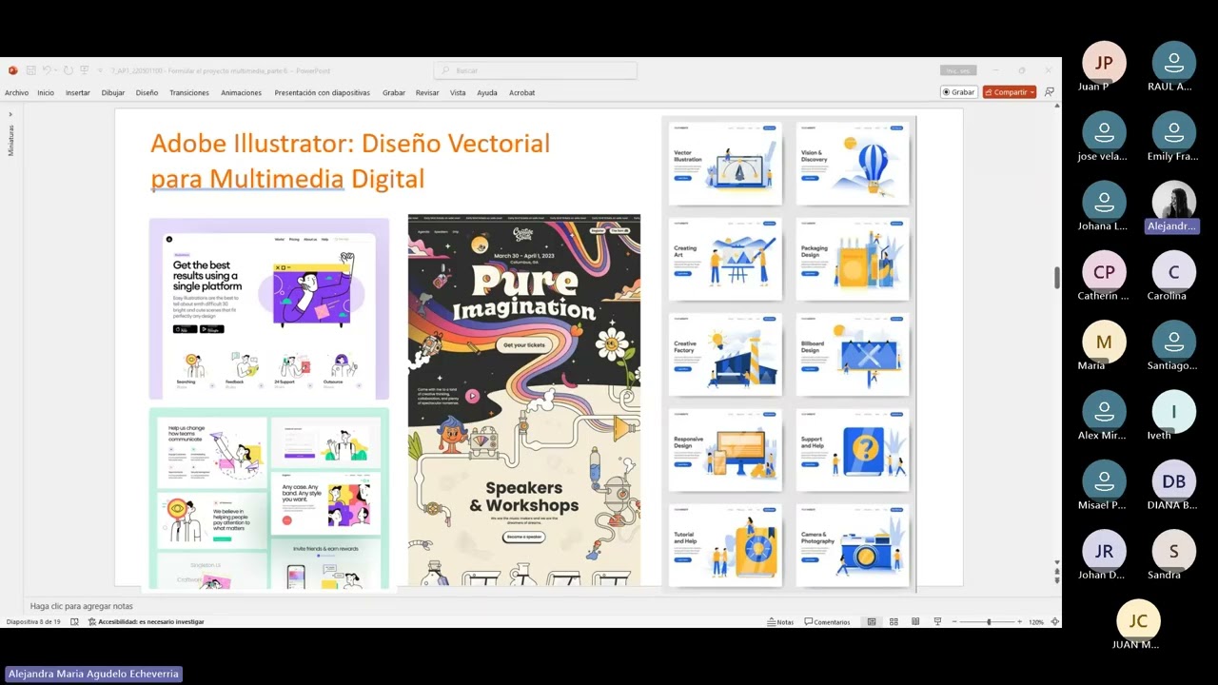This screenshot has height=685, width=1218.
Task: Select the blue illustration grid image on slide
Action: click(789, 355)
